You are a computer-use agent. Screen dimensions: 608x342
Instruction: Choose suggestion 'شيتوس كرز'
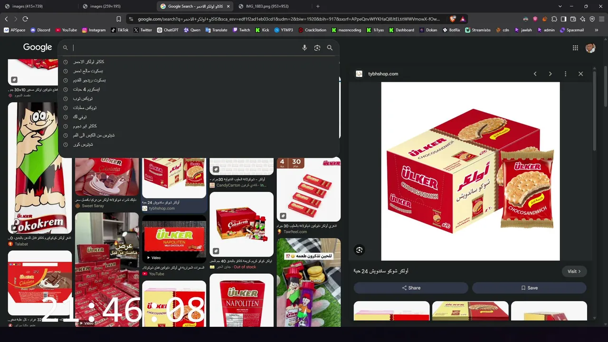[x=199, y=144]
